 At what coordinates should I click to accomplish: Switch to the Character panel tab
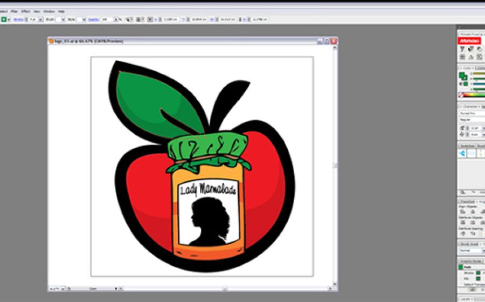[x=470, y=106]
